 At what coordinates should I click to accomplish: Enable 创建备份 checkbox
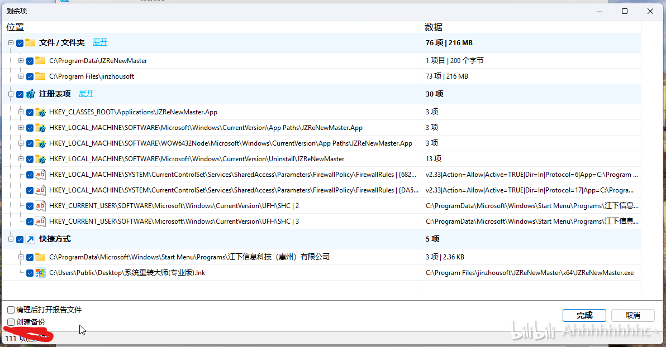click(11, 322)
